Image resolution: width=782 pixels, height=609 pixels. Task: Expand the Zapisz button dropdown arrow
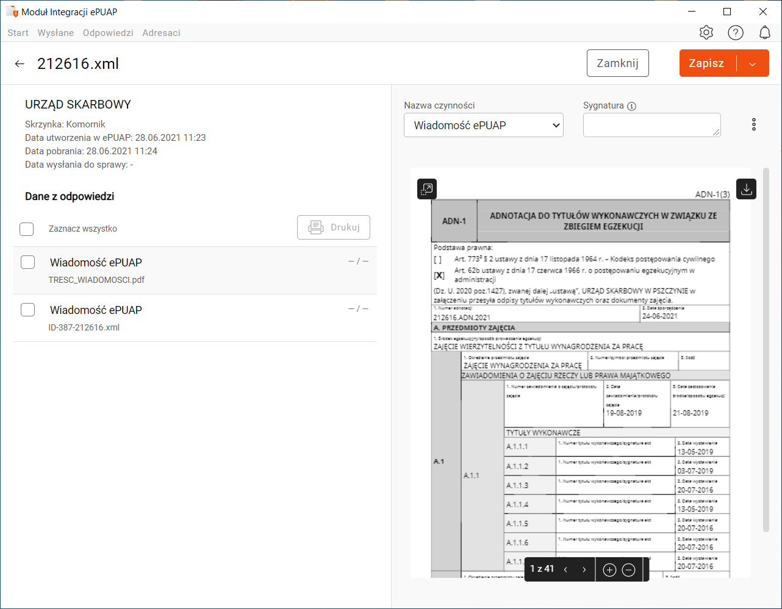753,64
